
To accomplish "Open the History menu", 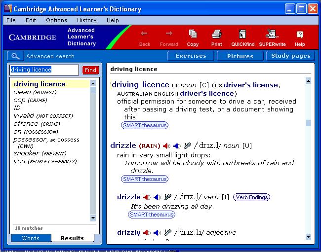I will pos(87,20).
